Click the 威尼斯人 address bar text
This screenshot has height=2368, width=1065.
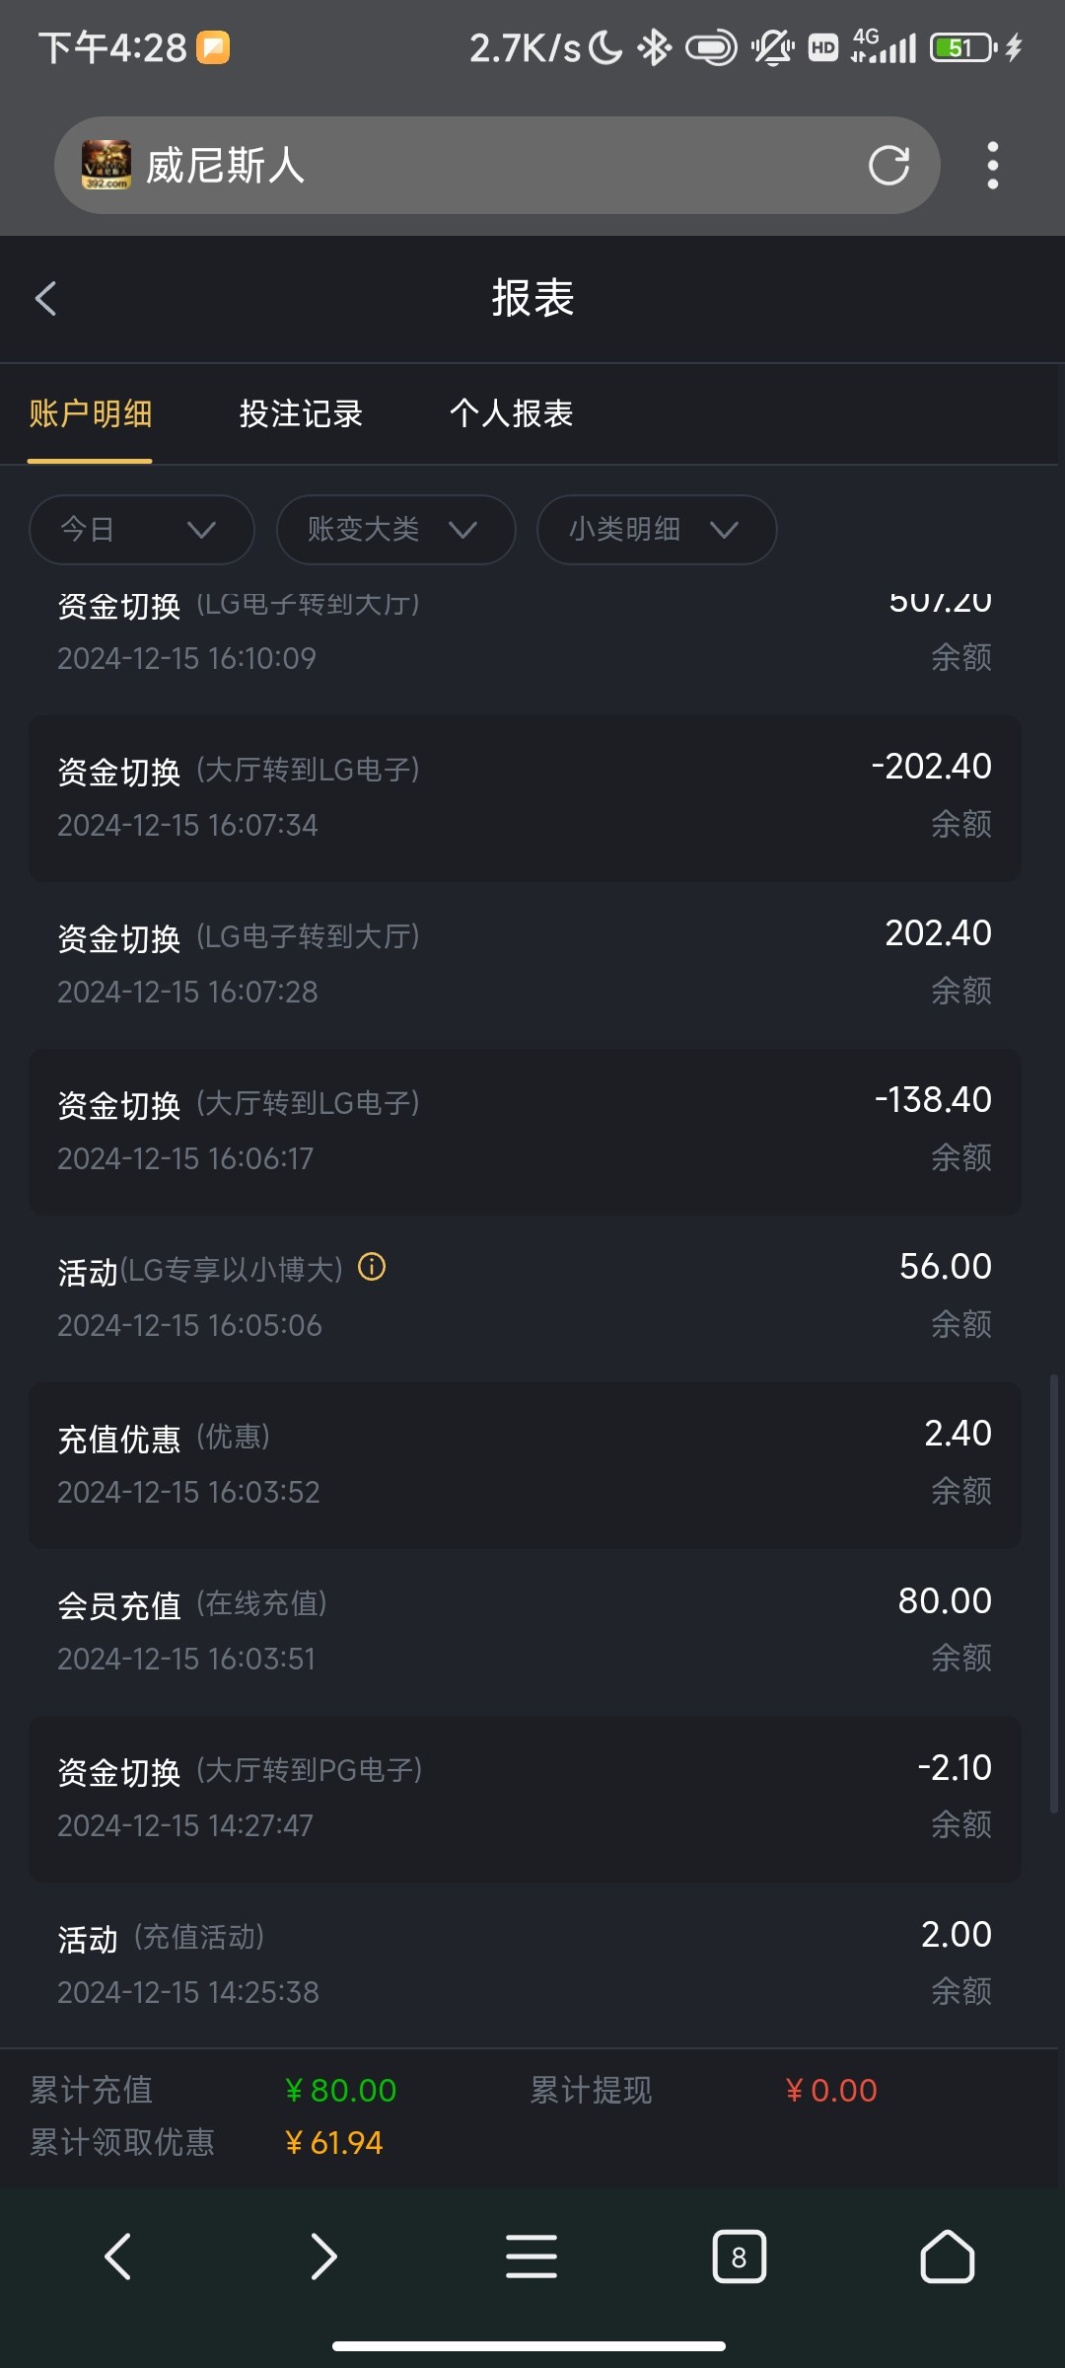(226, 166)
